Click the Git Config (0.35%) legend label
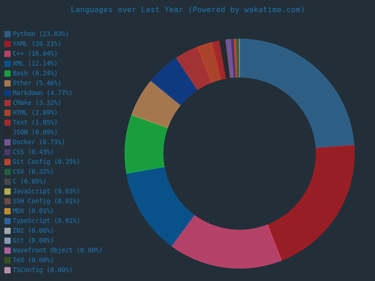 (x=46, y=162)
